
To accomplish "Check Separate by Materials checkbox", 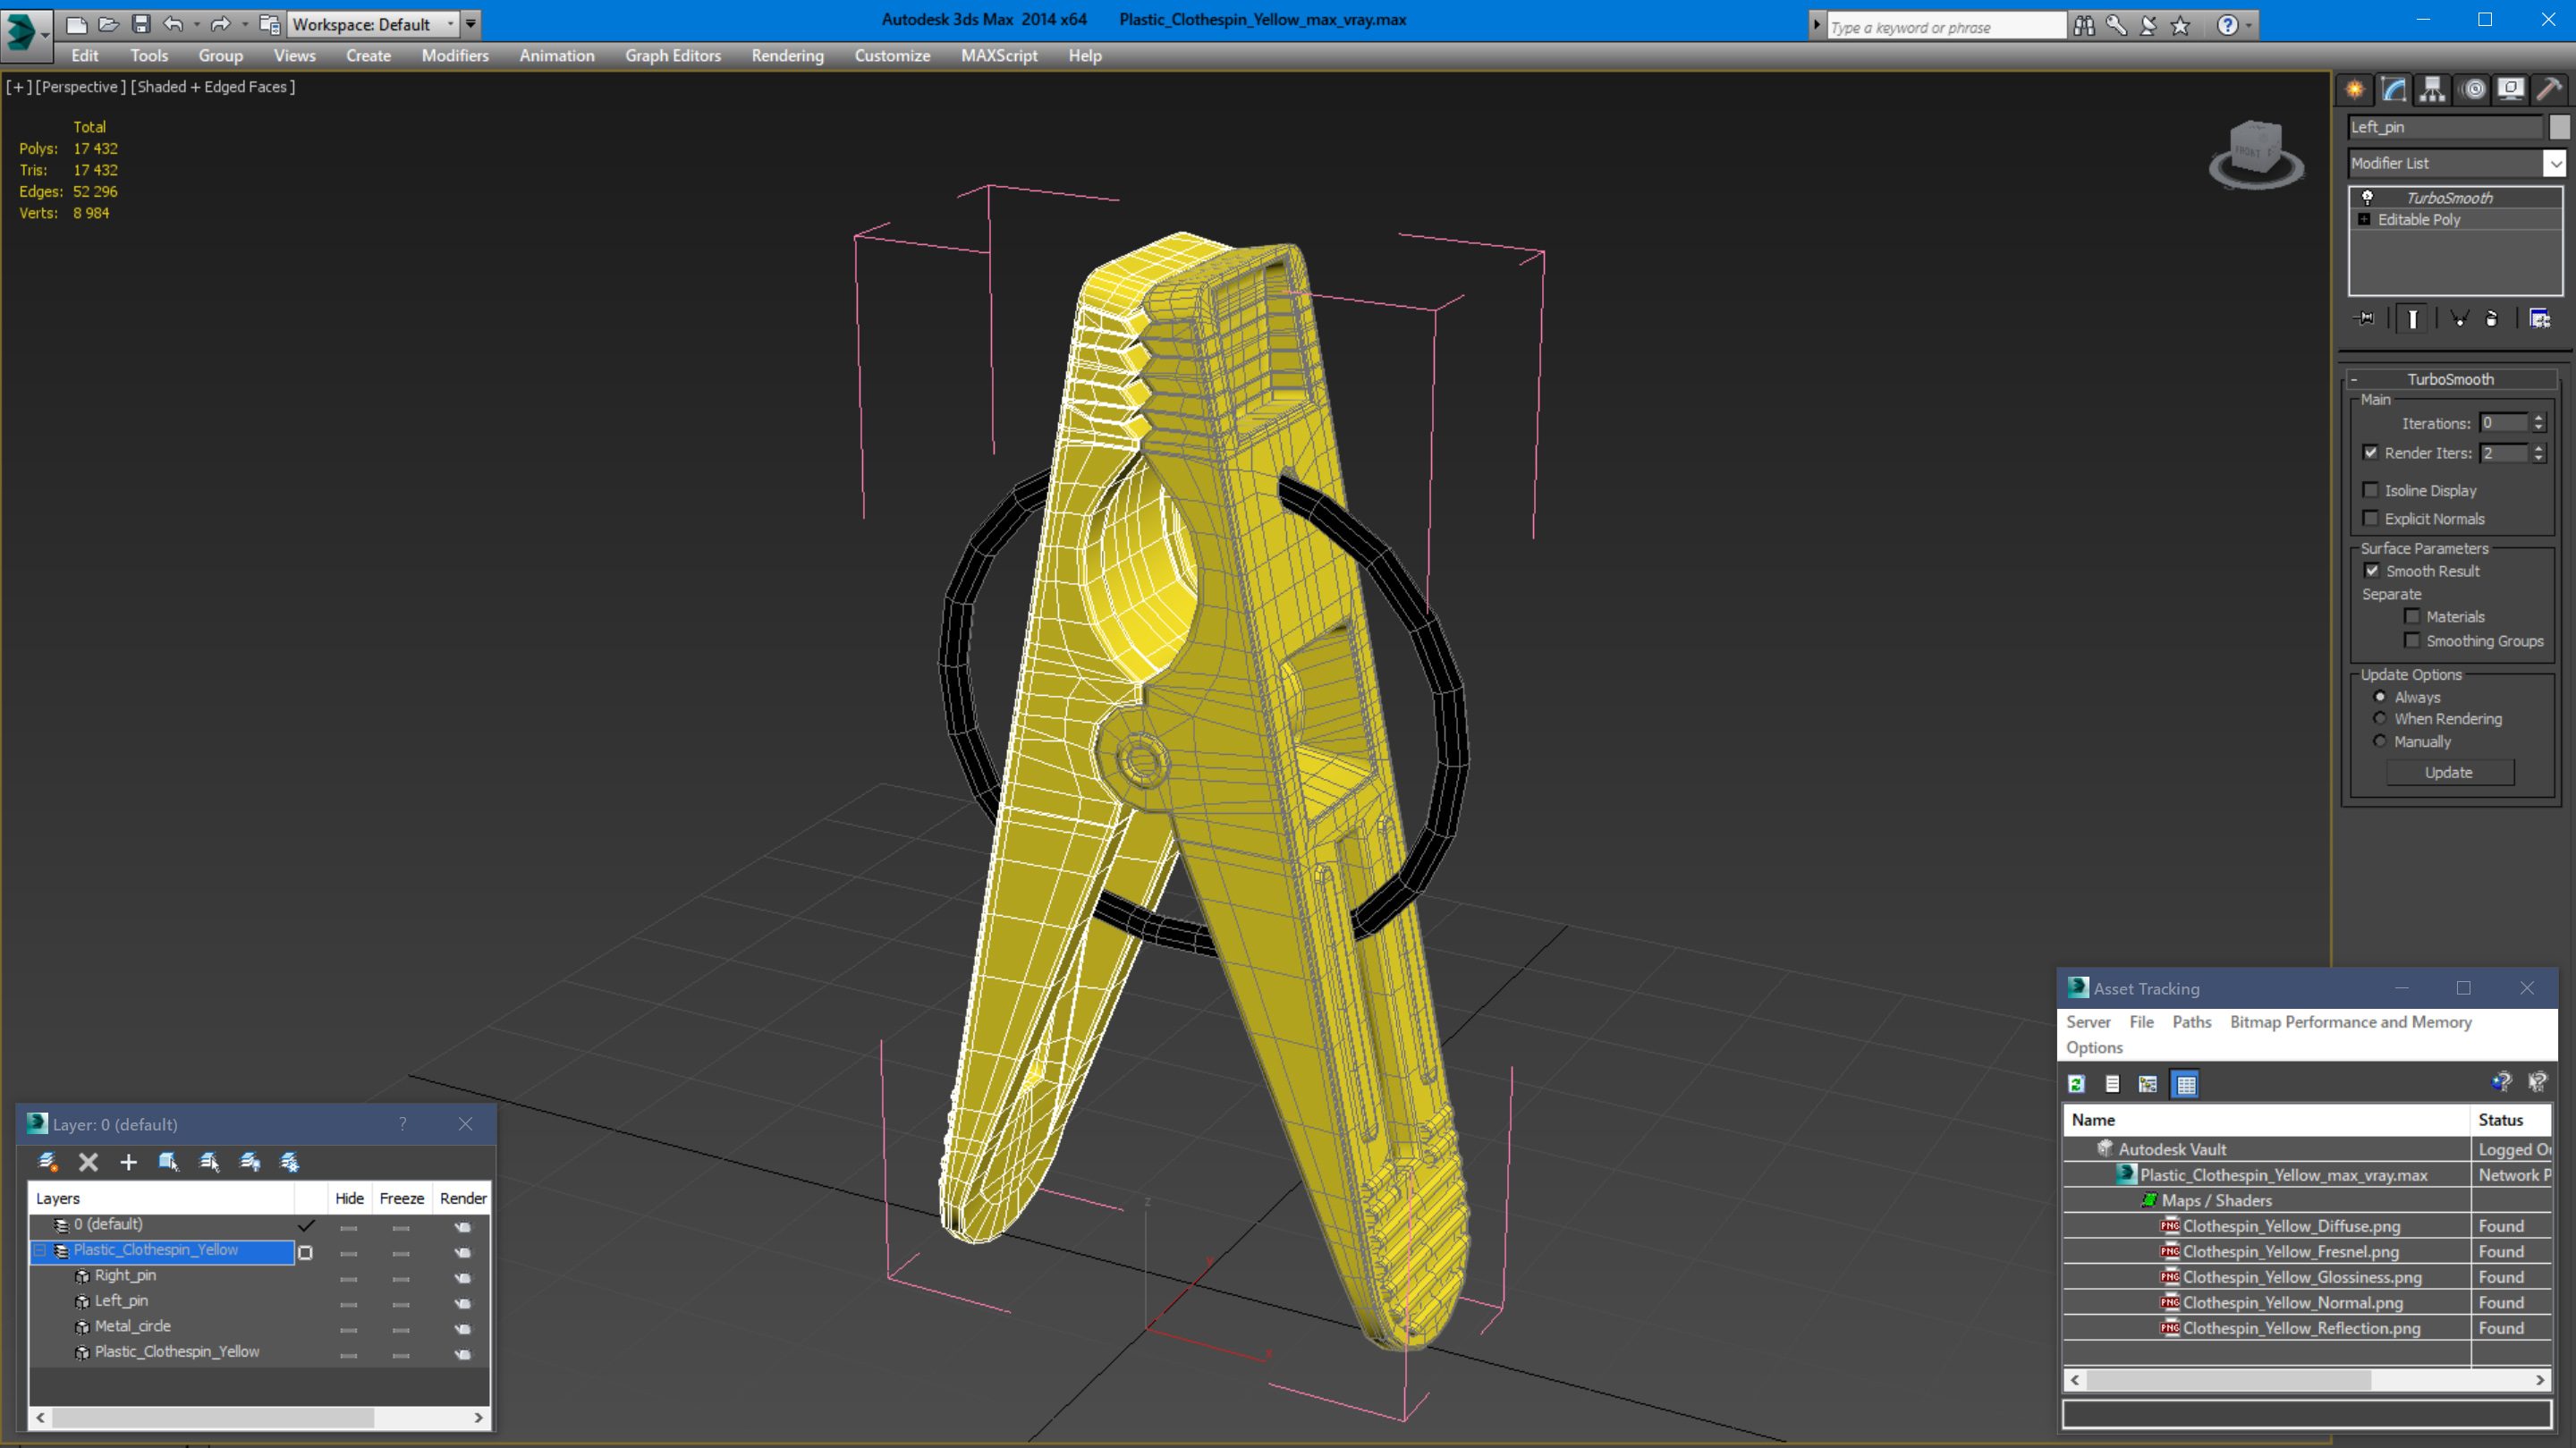I will point(2413,617).
